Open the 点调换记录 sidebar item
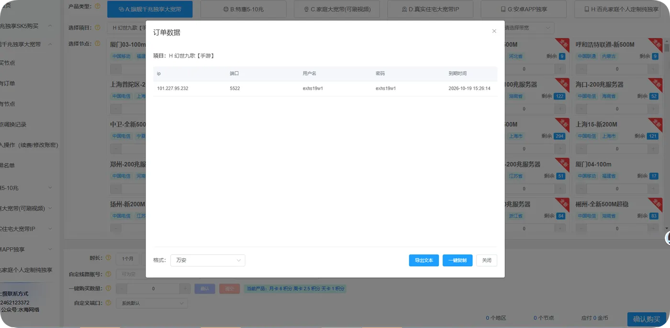The image size is (670, 328). coord(13,124)
